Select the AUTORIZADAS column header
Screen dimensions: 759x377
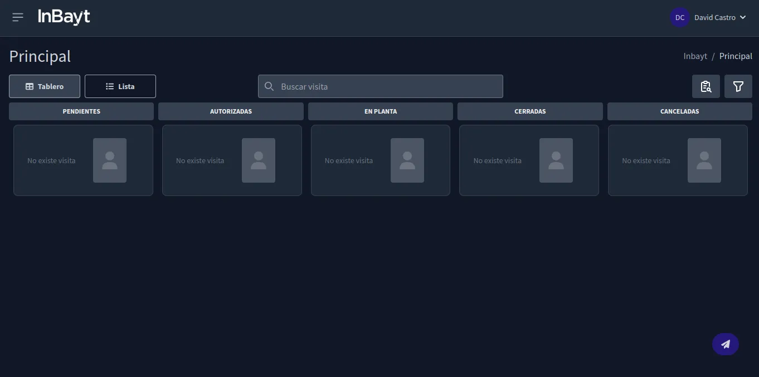pyautogui.click(x=231, y=111)
